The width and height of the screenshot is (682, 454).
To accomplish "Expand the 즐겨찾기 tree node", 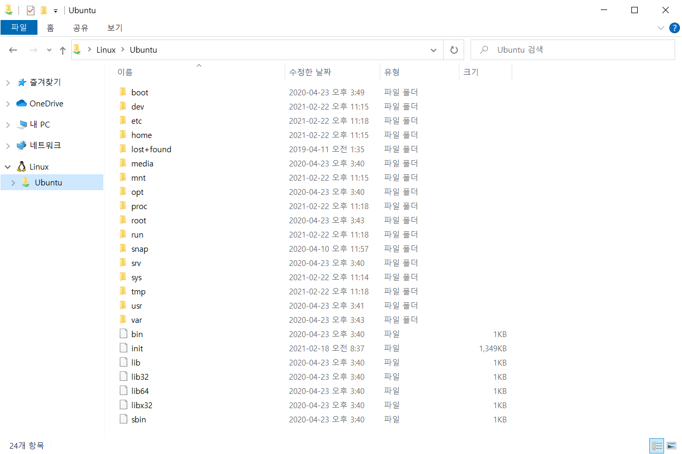I will pyautogui.click(x=8, y=83).
